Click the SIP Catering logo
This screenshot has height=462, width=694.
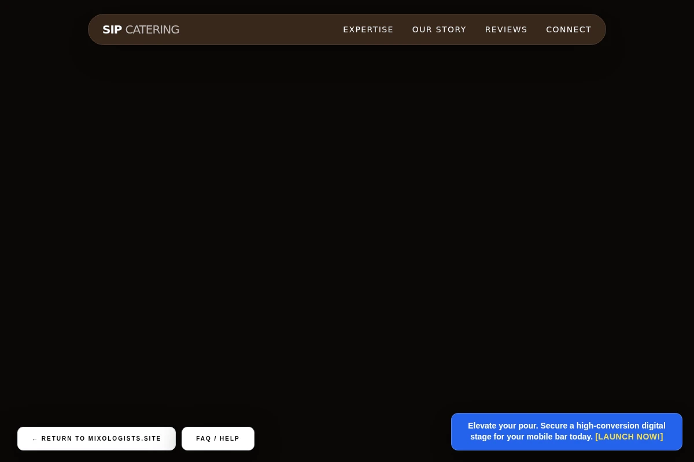(x=141, y=29)
